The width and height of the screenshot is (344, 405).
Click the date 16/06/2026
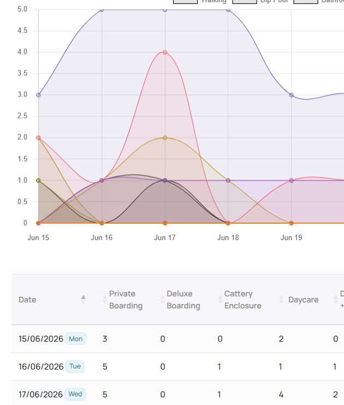(41, 366)
